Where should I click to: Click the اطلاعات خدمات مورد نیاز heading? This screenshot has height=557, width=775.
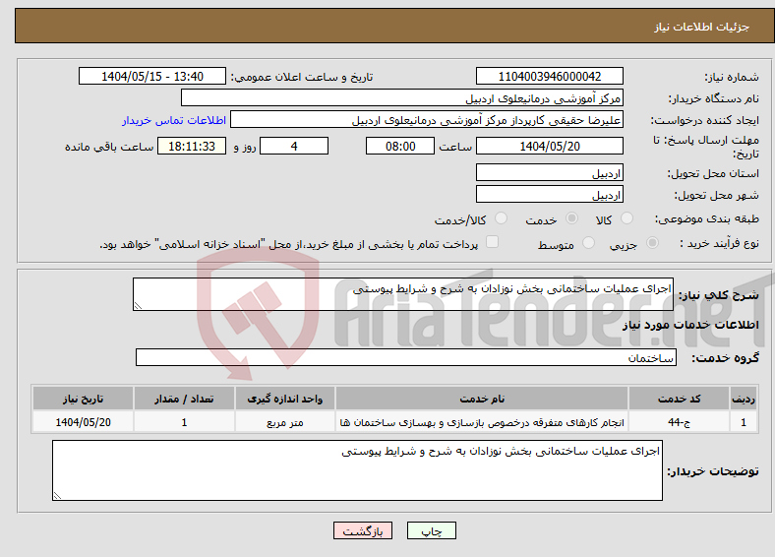[690, 325]
